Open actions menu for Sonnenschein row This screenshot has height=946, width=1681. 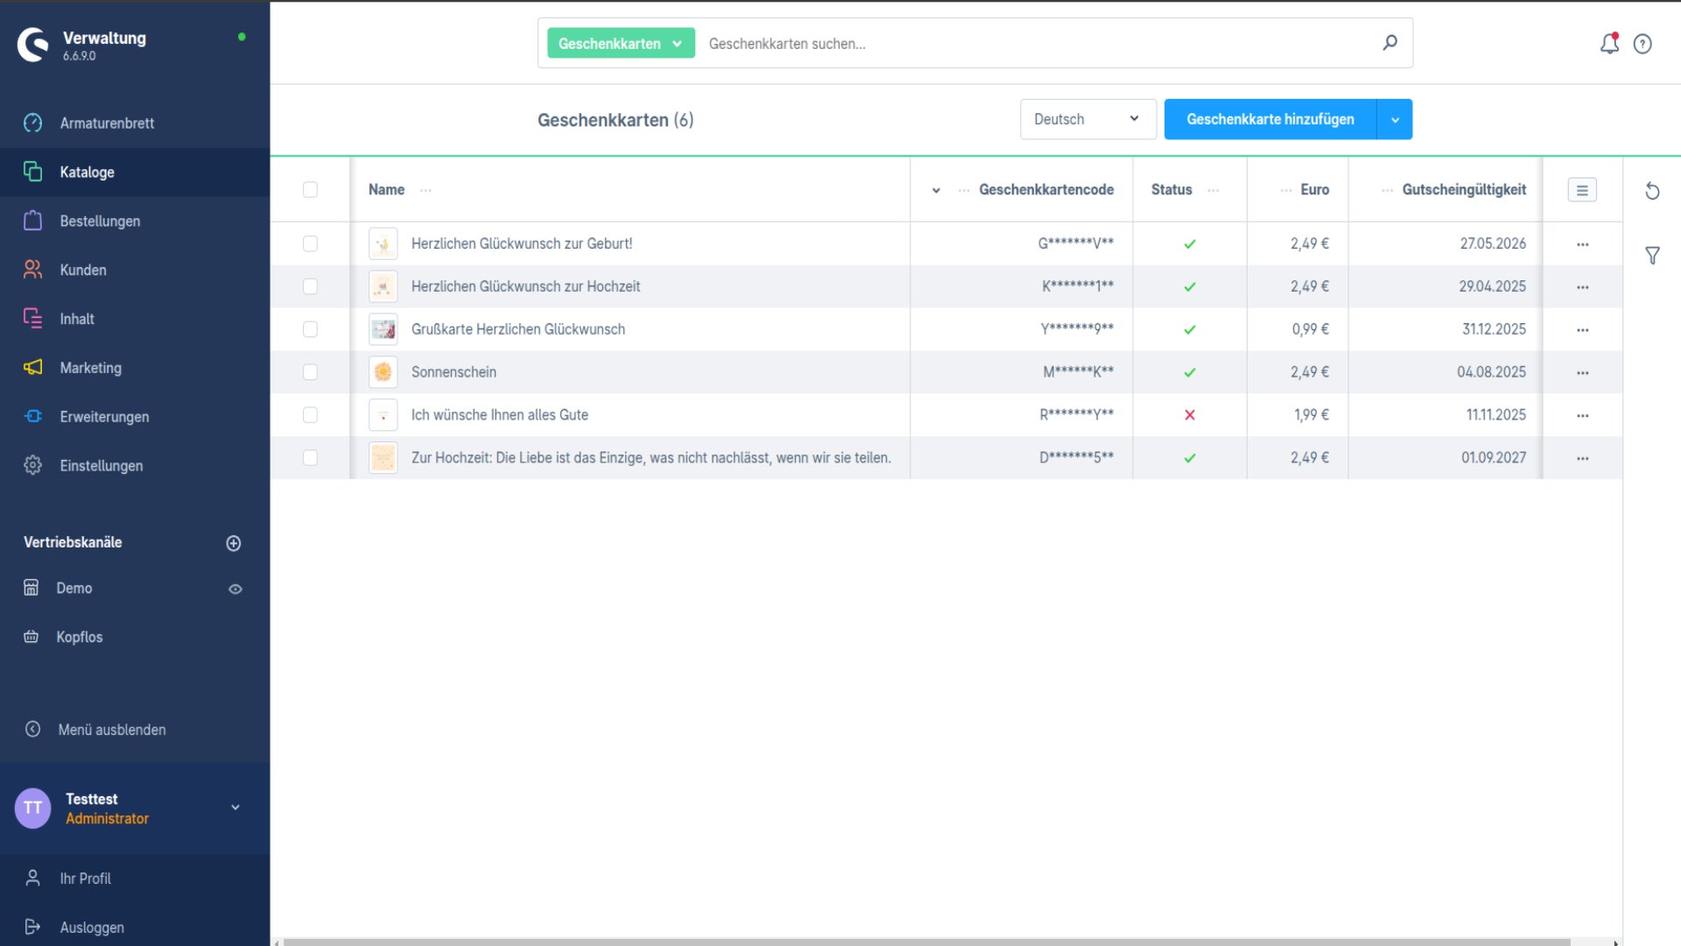pyautogui.click(x=1582, y=372)
